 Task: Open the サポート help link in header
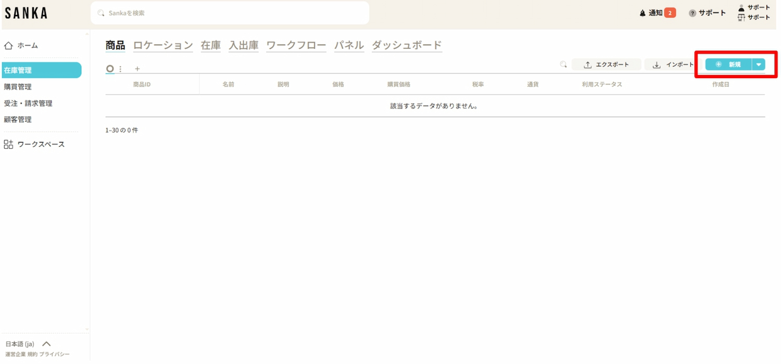pyautogui.click(x=712, y=13)
